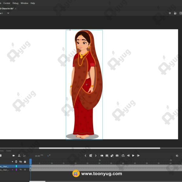Viewport: 182px width, 182px height.
Task: Click the current frame number field
Action: click(48, 156)
